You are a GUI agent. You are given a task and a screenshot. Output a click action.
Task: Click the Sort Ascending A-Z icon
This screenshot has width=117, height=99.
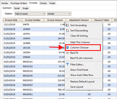tap(68, 25)
